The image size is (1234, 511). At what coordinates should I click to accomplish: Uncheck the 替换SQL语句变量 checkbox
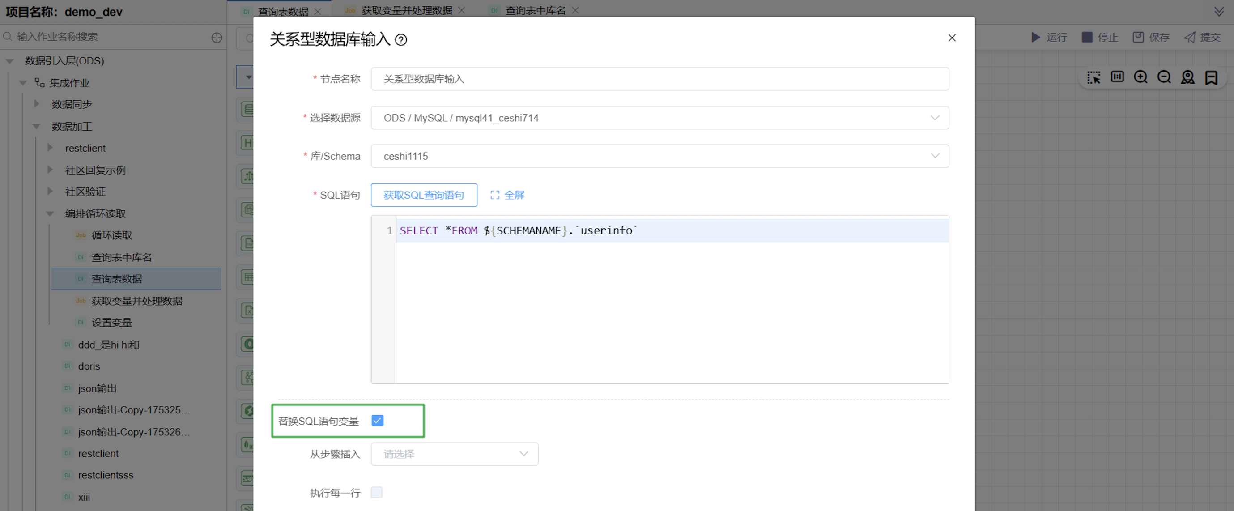[378, 421]
